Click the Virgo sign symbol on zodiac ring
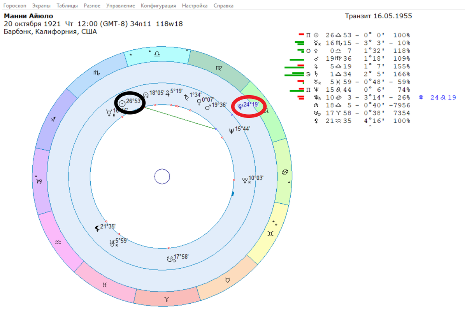This screenshot has width=467, height=313. (x=220, y=67)
